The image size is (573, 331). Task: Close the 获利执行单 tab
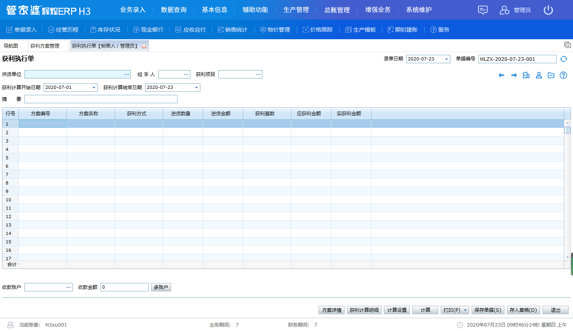click(144, 46)
